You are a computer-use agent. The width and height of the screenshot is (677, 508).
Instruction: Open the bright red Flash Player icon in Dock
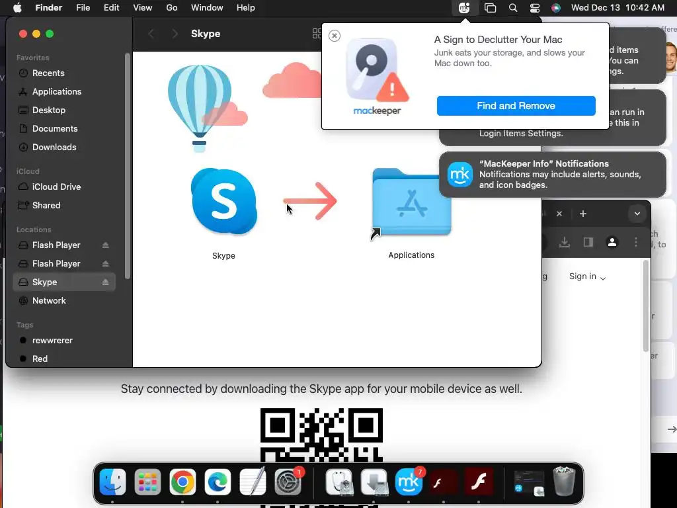point(479,482)
